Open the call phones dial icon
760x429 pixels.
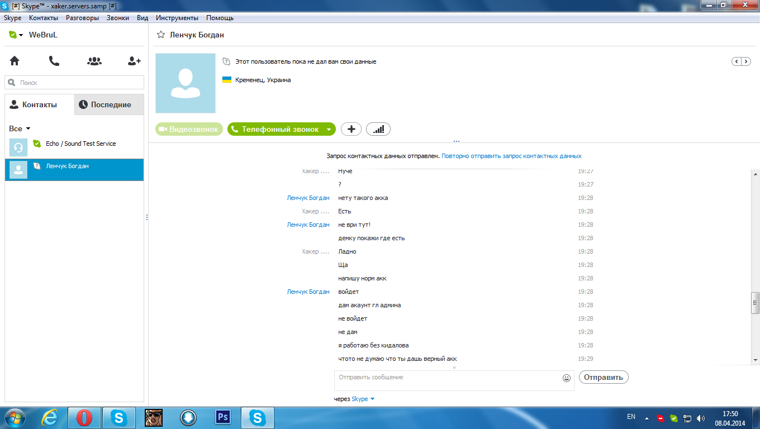coord(54,61)
